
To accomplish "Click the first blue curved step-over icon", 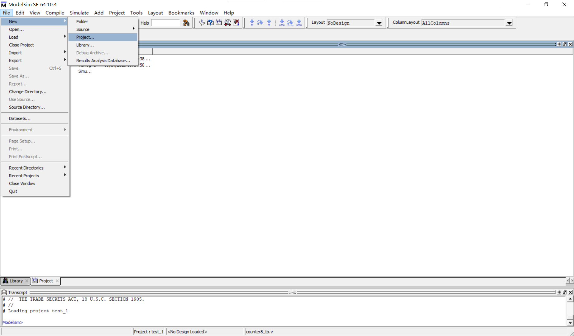I will (x=260, y=23).
